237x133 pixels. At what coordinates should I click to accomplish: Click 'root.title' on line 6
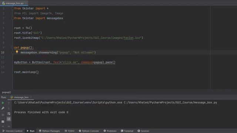coord(22,33)
